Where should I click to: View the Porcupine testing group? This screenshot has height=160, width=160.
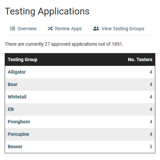pyautogui.click(x=18, y=134)
